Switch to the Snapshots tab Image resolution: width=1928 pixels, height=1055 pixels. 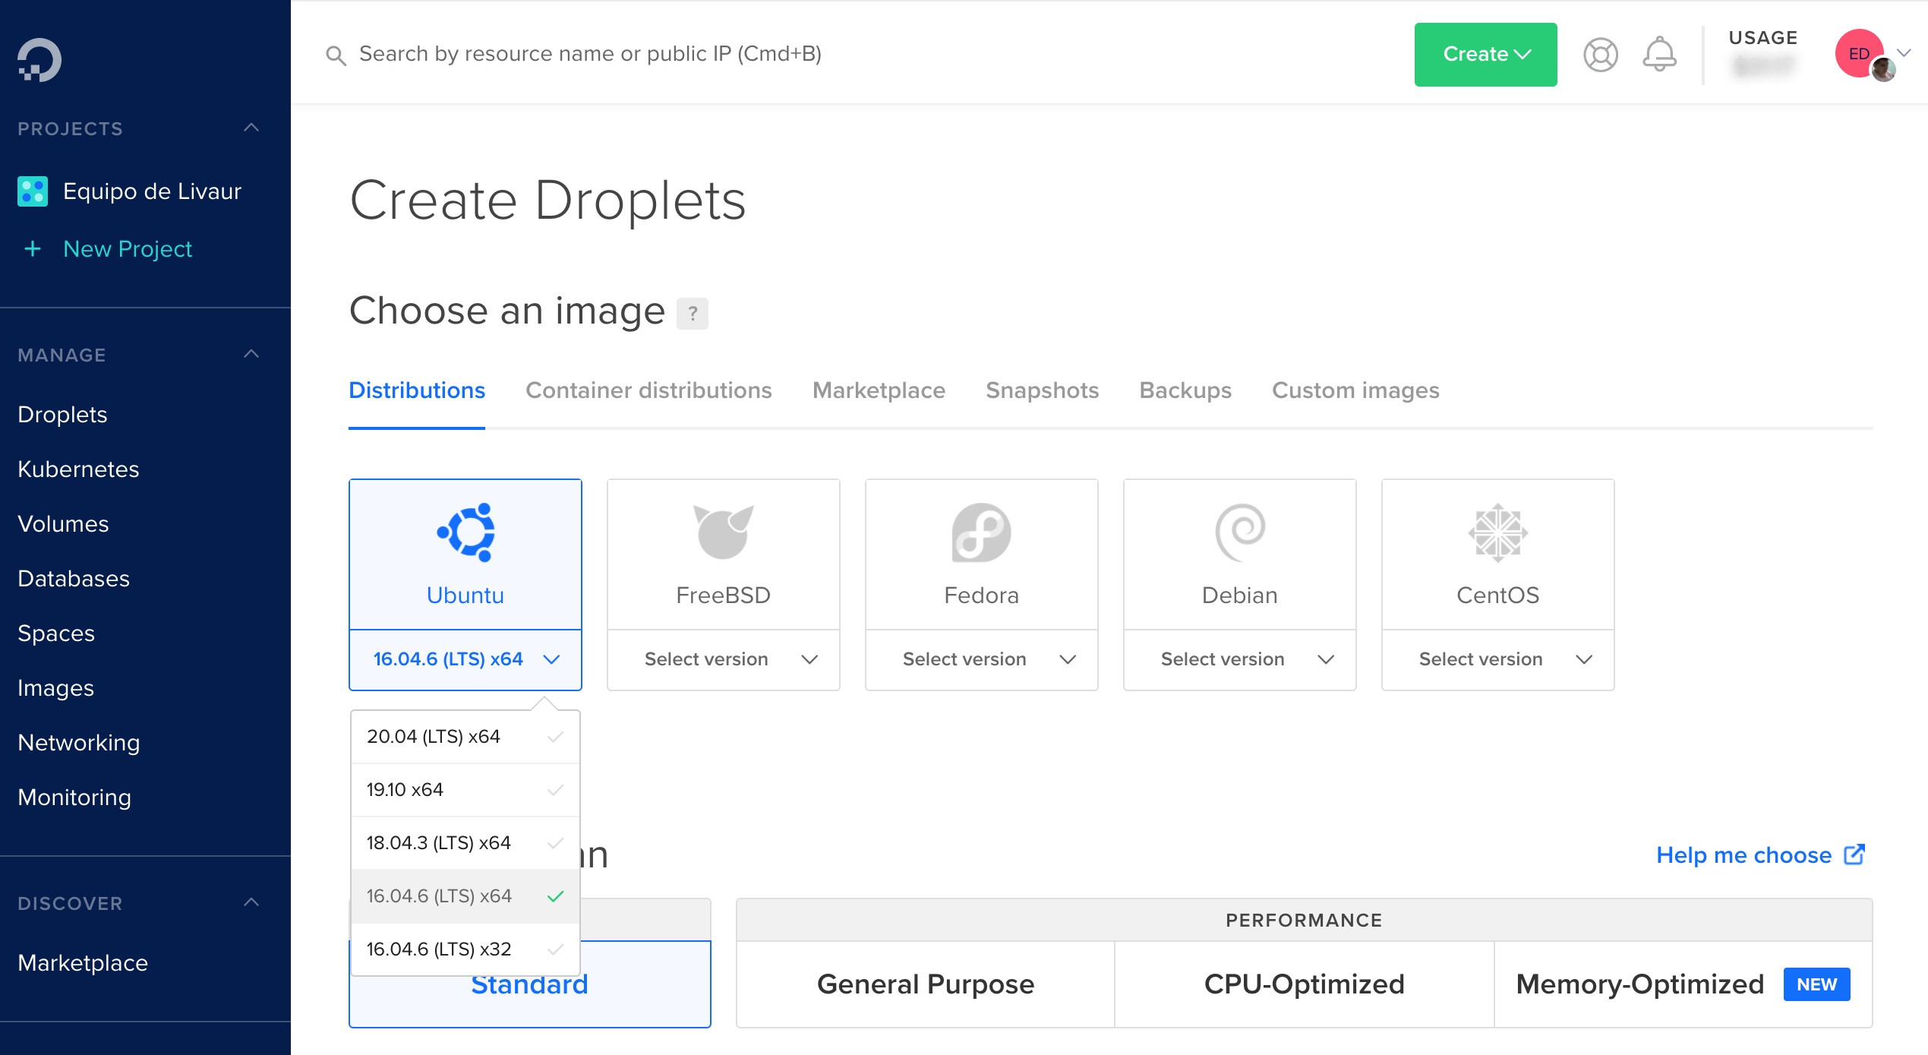[x=1042, y=390]
